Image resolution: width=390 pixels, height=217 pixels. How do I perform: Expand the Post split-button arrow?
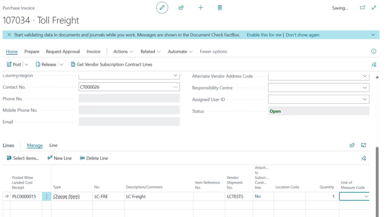(27, 65)
